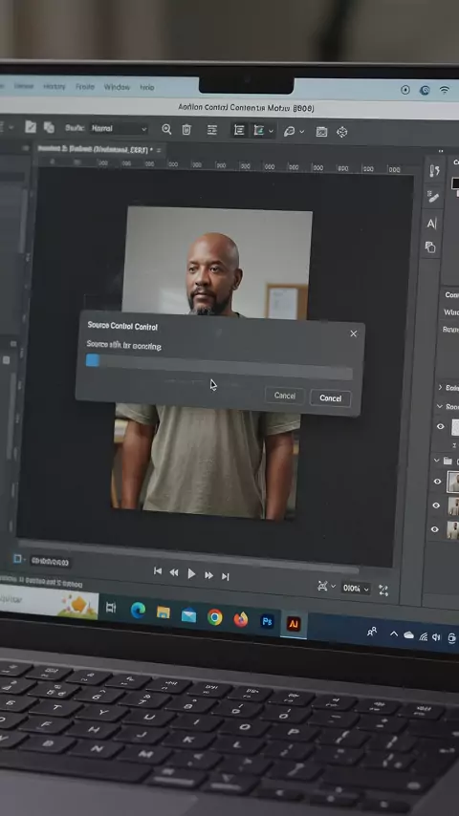Click the duplicate pages icon beside pencil icon
The height and width of the screenshot is (816, 459).
pos(49,127)
